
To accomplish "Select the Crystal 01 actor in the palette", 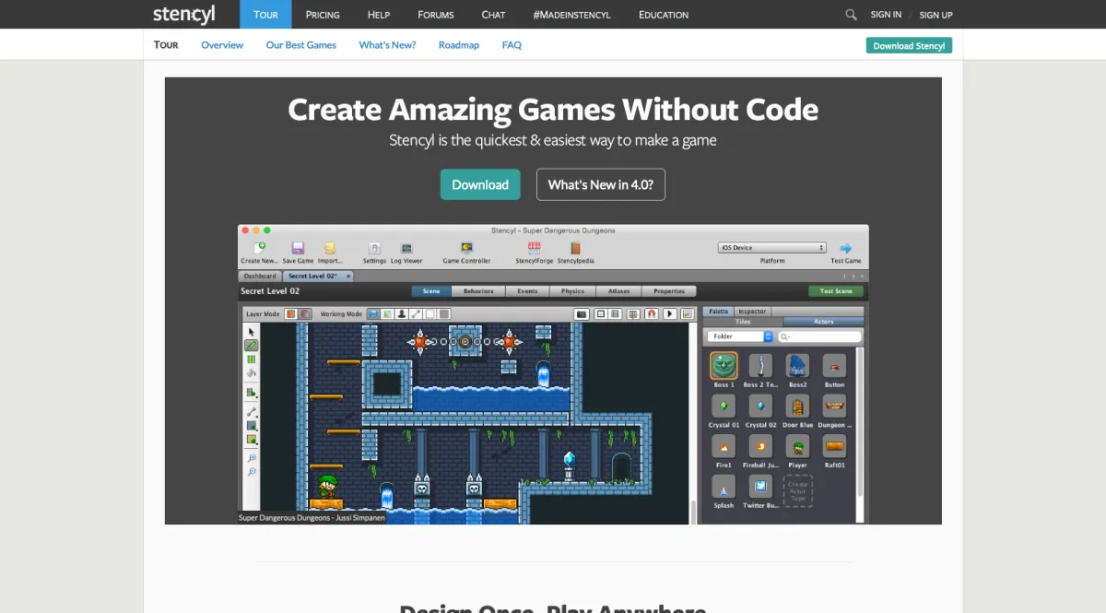I will (x=724, y=407).
